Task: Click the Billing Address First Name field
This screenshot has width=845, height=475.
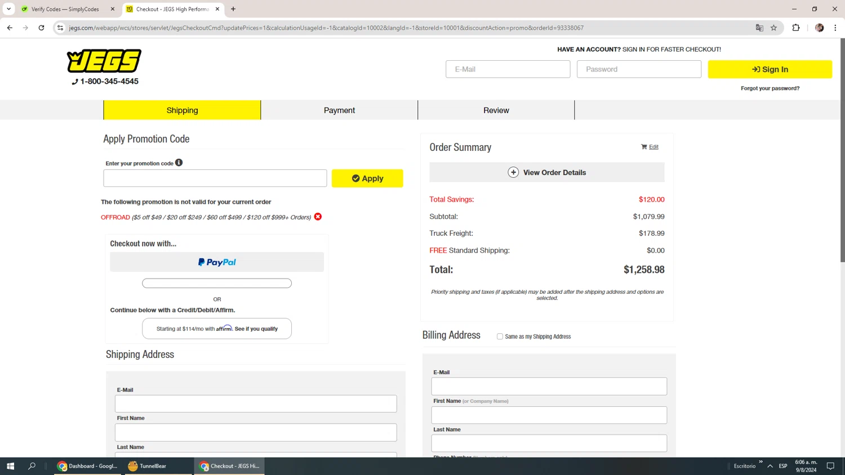Action: (549, 415)
